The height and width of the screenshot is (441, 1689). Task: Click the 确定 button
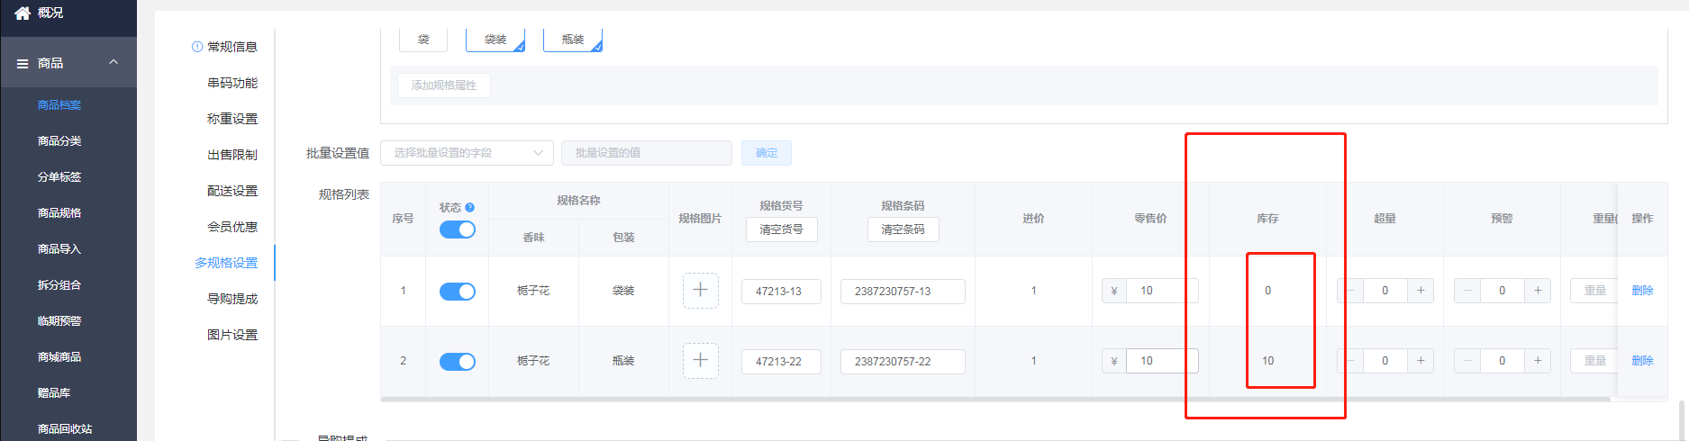tap(767, 153)
